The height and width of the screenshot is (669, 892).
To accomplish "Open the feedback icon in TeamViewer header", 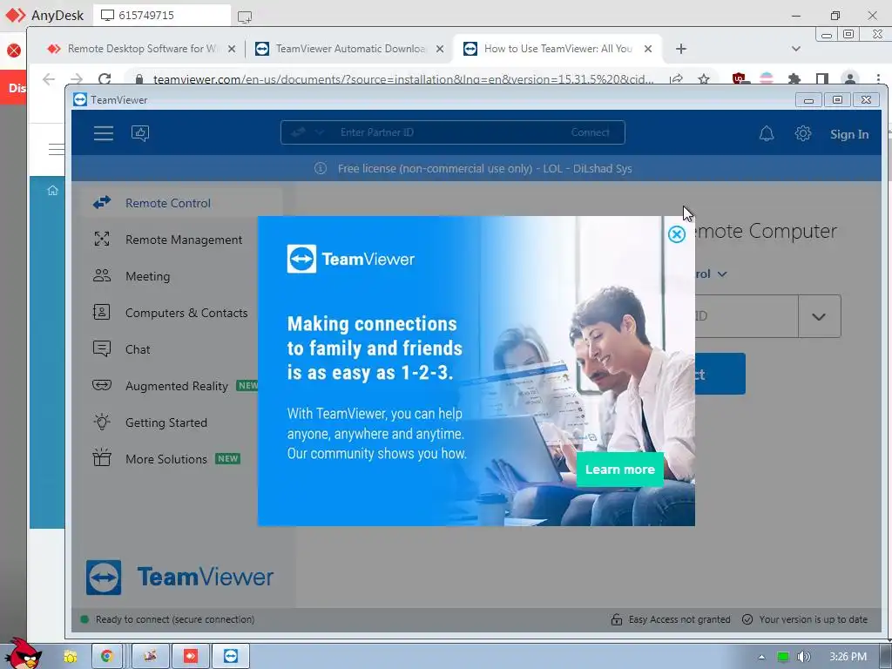I will pos(140,133).
